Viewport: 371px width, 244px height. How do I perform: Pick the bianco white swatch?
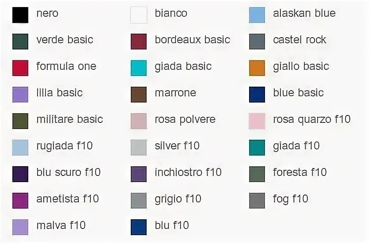[139, 15]
